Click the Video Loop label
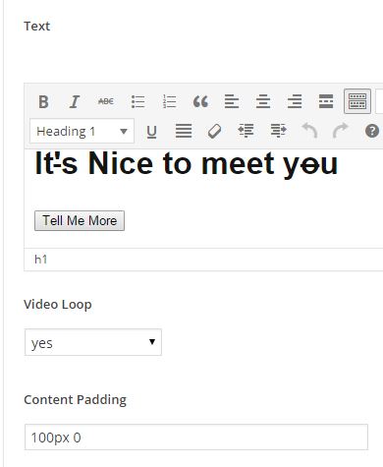Image resolution: width=383 pixels, height=467 pixels. point(58,305)
